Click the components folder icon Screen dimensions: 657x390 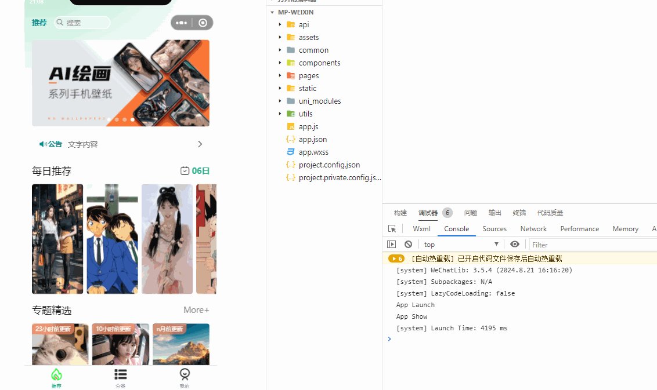[291, 63]
